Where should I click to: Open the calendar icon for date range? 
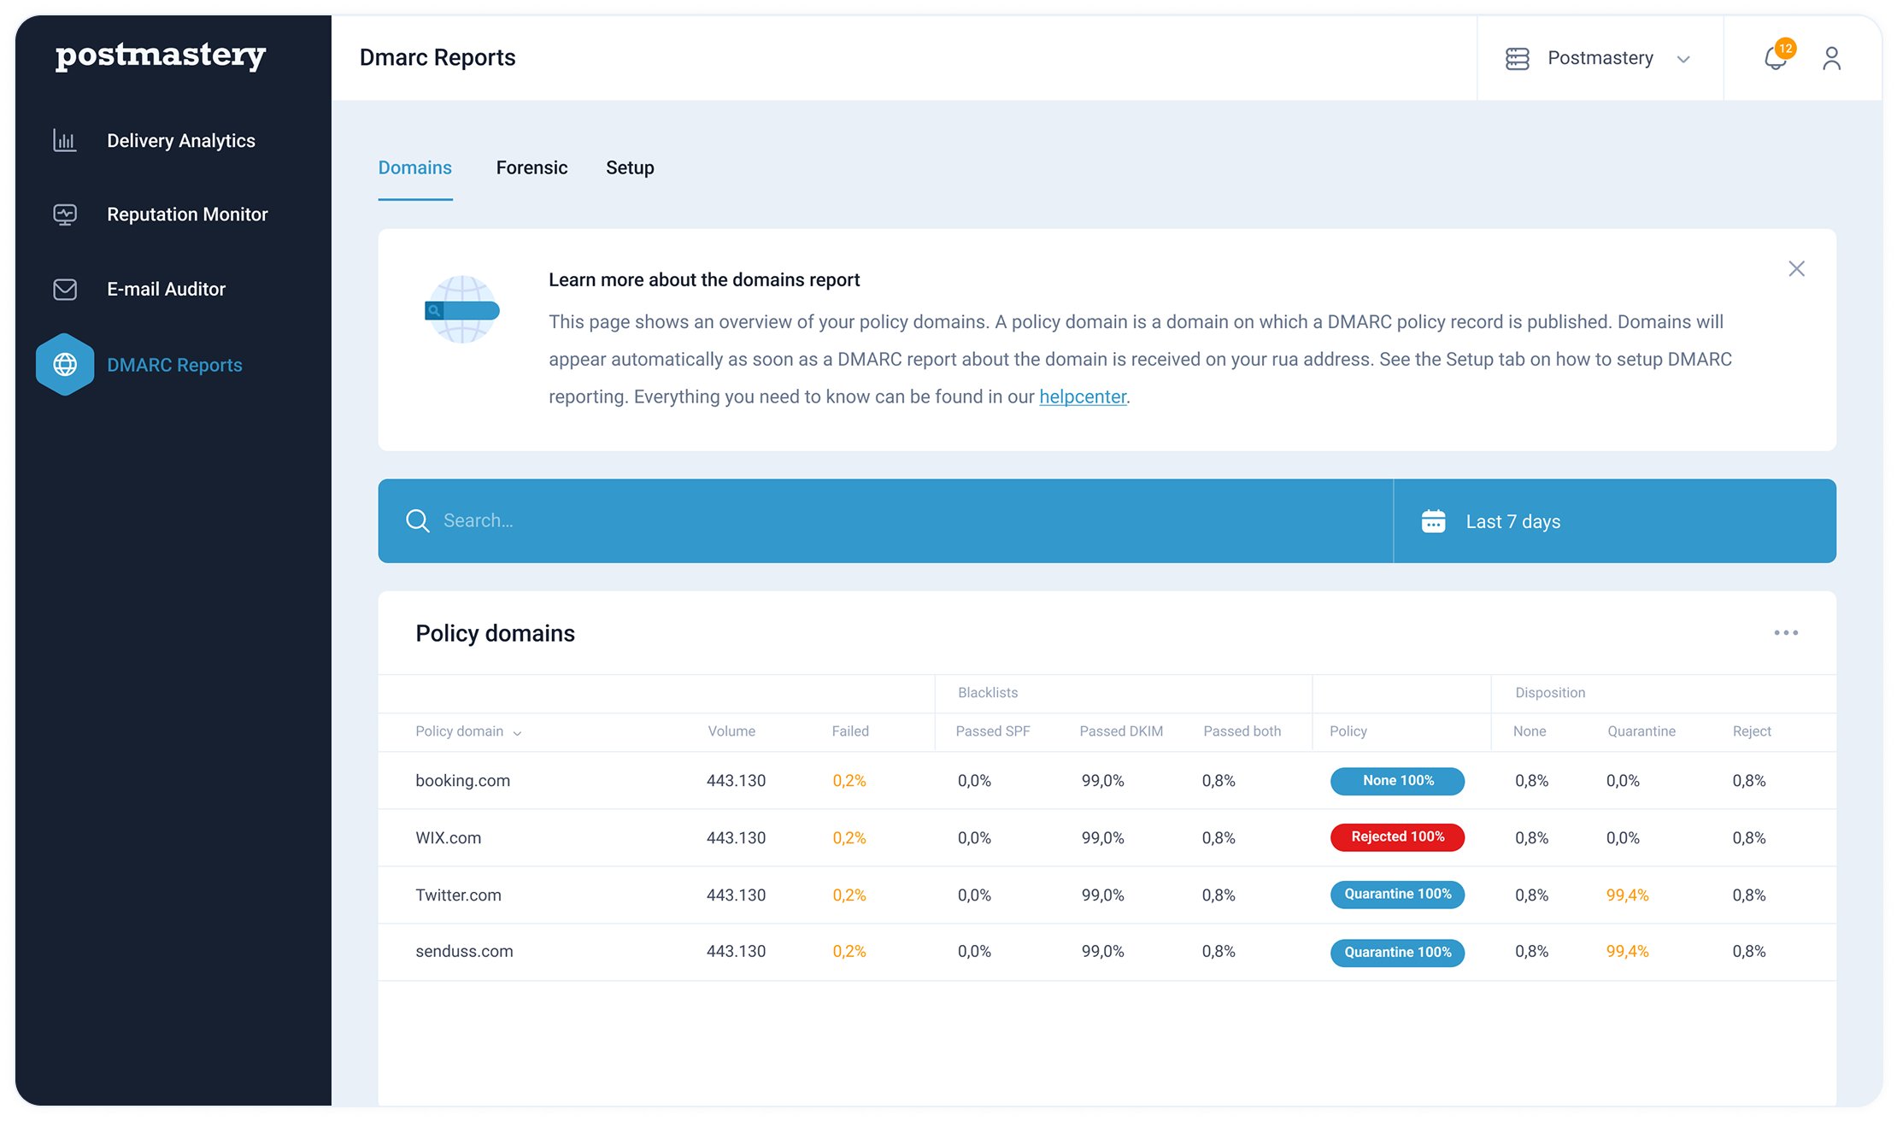1434,520
